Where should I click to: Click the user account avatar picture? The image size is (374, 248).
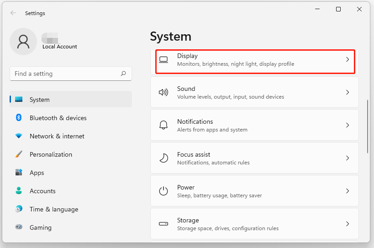(x=23, y=42)
